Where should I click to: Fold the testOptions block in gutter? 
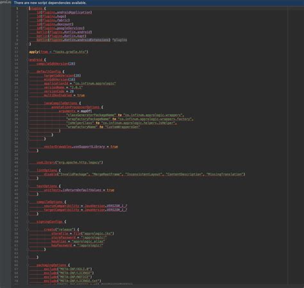pyautogui.click(x=28, y=186)
